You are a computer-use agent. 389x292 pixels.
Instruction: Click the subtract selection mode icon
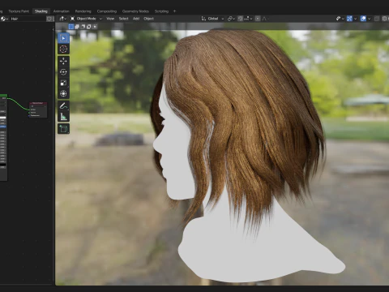click(83, 27)
